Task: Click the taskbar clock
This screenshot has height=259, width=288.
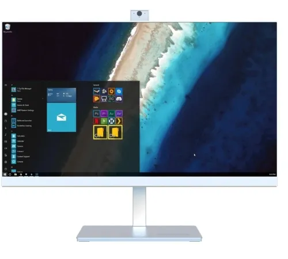Action: (x=272, y=174)
